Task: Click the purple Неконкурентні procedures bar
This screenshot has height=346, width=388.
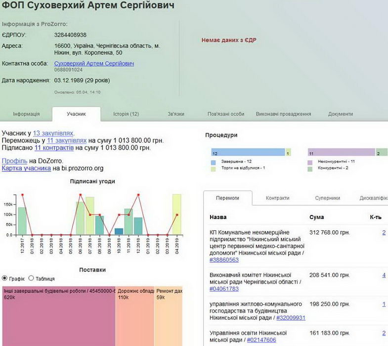Action: pos(341,152)
